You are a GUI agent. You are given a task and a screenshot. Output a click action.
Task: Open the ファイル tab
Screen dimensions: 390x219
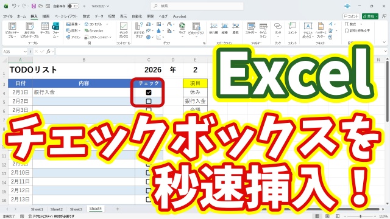tap(8, 16)
